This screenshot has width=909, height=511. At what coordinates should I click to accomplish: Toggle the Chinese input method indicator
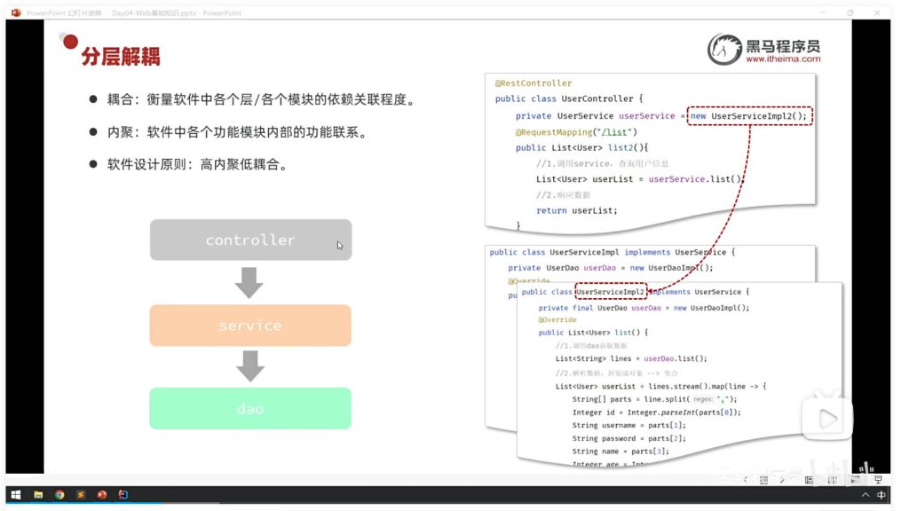[x=881, y=494]
